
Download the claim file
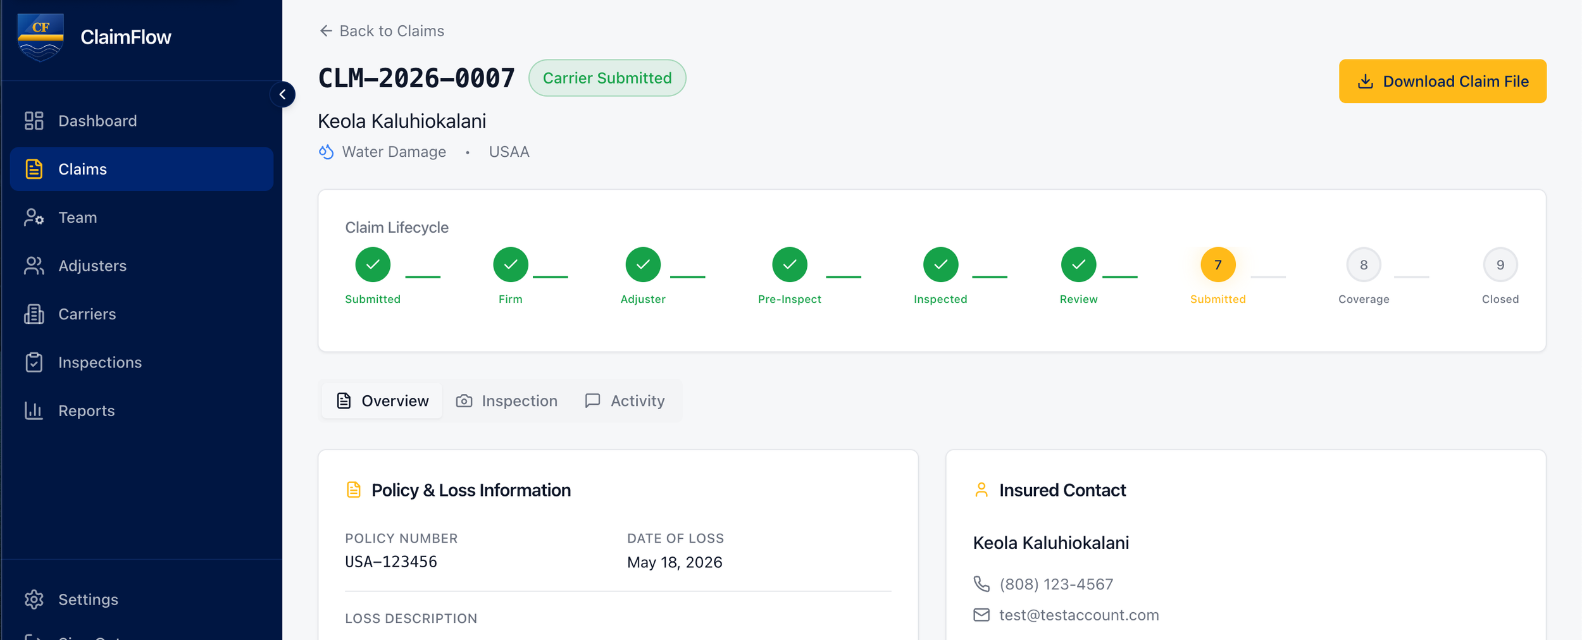1442,82
